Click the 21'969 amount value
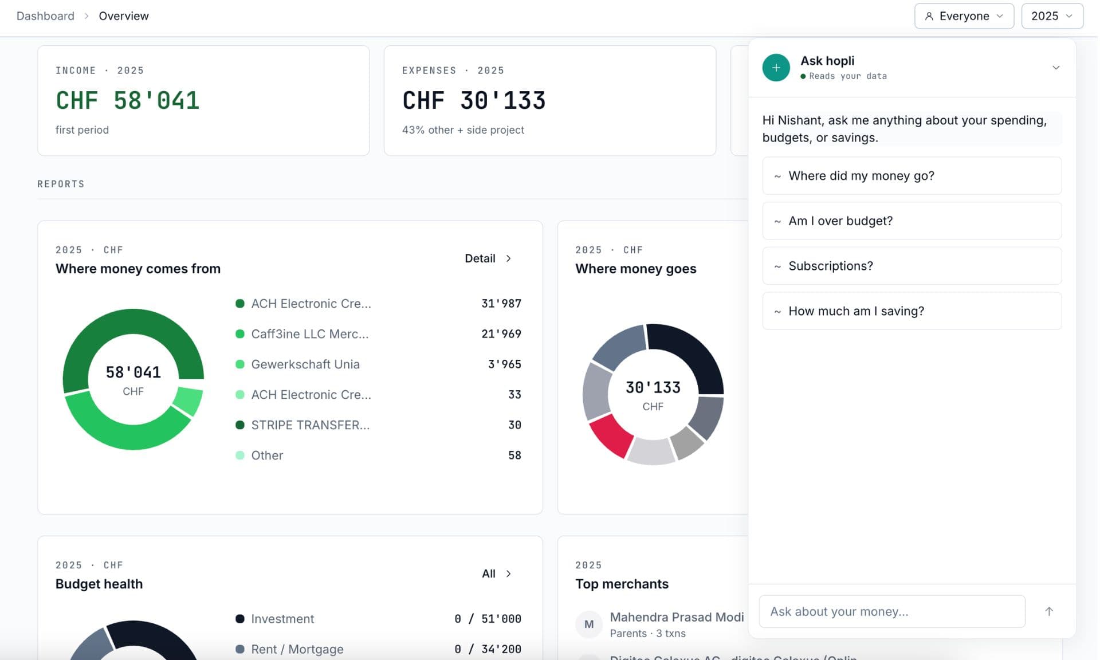Image resolution: width=1100 pixels, height=660 pixels. [501, 334]
